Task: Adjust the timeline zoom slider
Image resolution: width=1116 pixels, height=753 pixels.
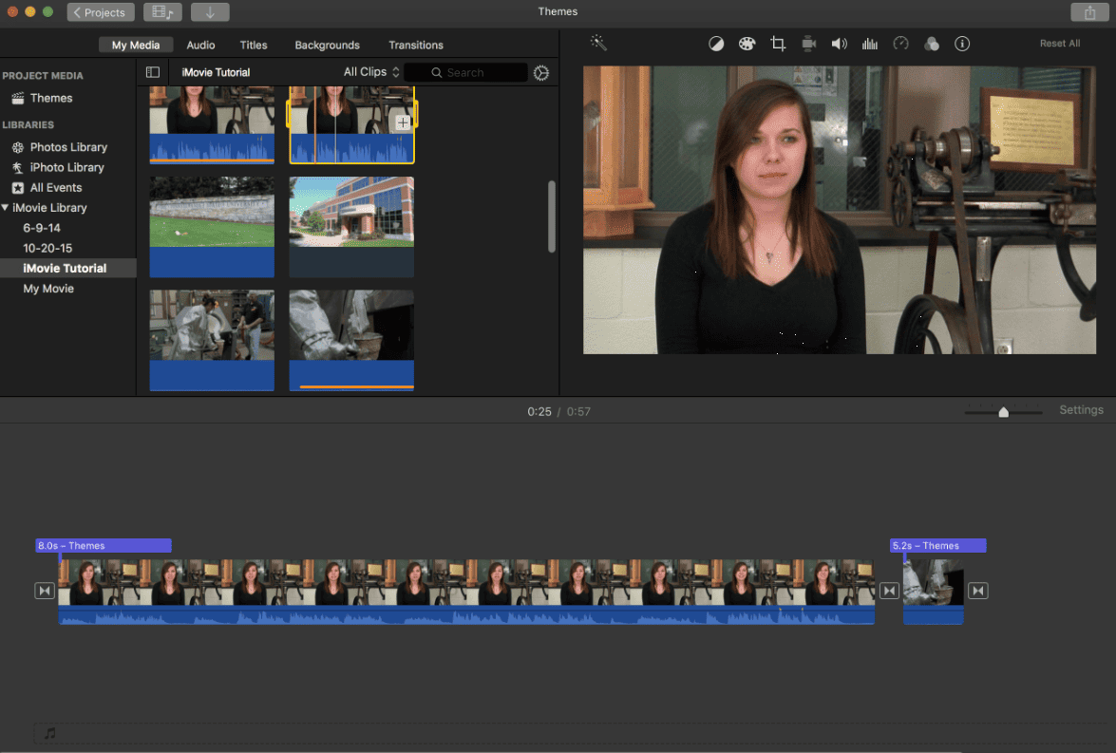Action: coord(1003,411)
